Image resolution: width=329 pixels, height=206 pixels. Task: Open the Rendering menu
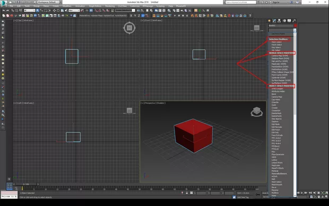110,6
